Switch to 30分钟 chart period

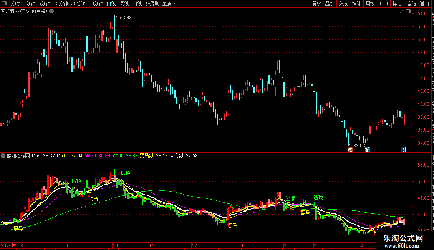78,3
